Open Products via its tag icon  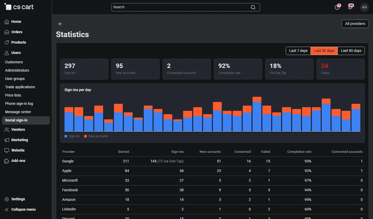7,43
